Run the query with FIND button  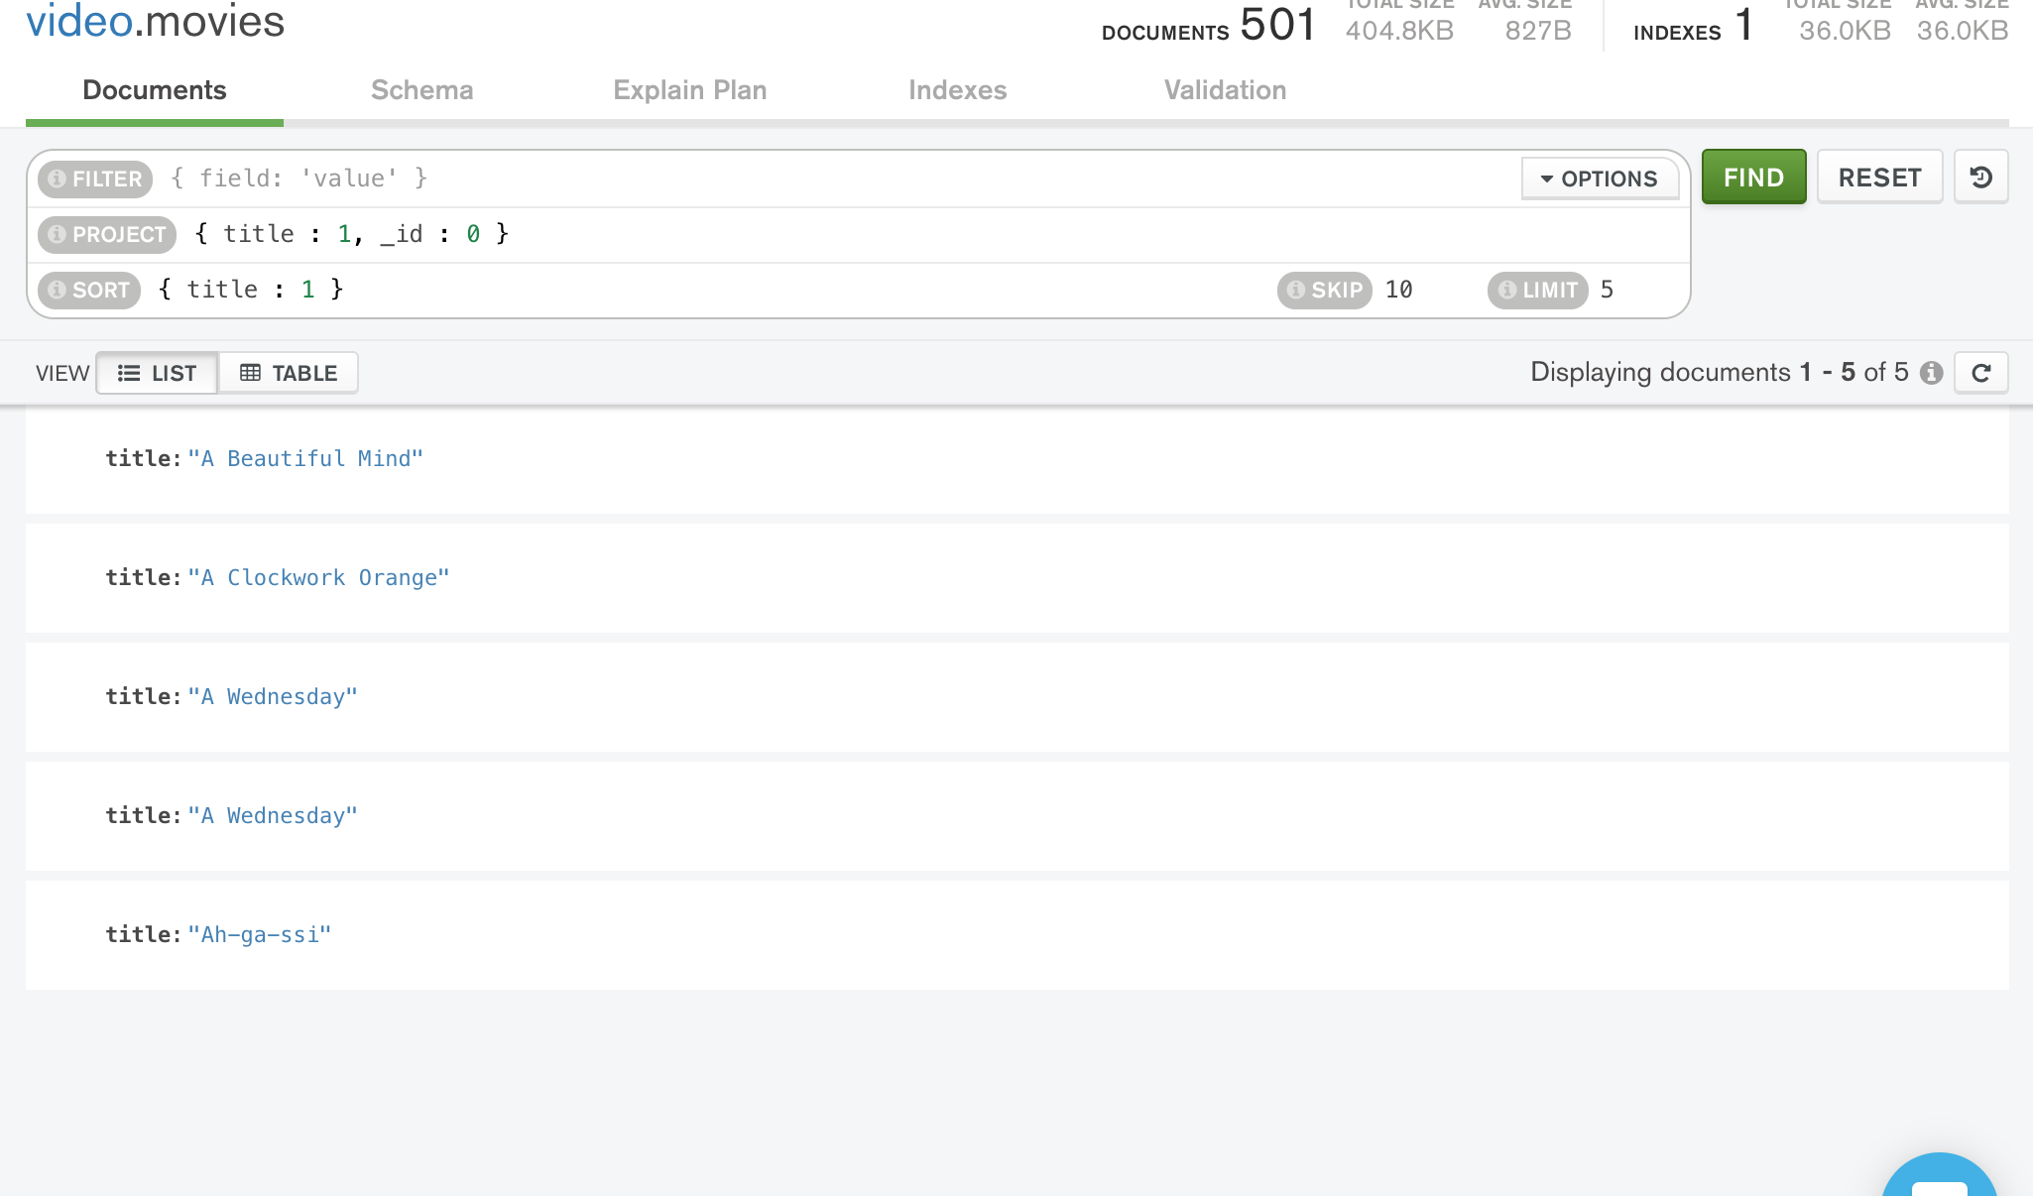click(1753, 178)
